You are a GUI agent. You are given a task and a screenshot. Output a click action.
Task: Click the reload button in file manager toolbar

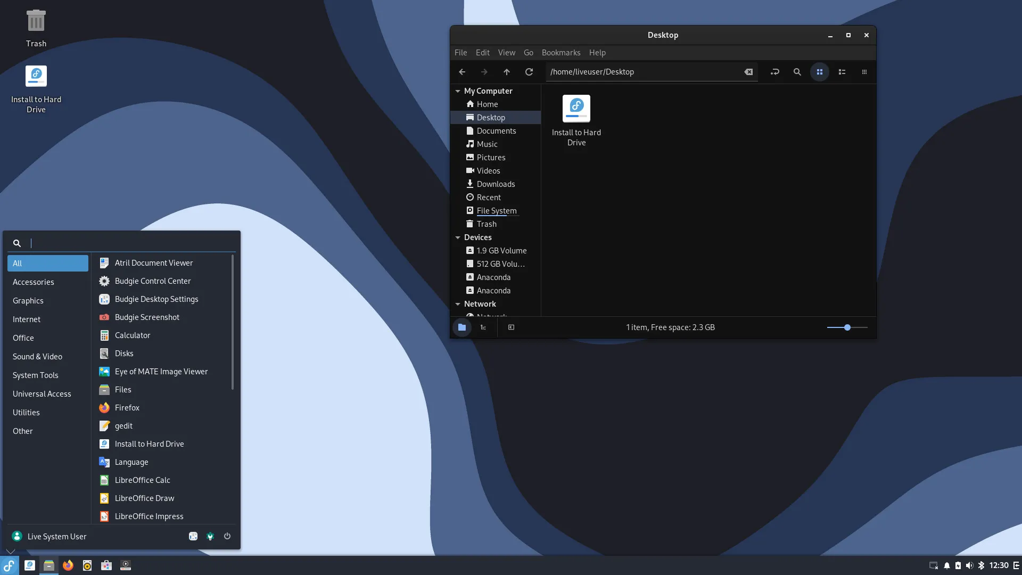(x=529, y=72)
